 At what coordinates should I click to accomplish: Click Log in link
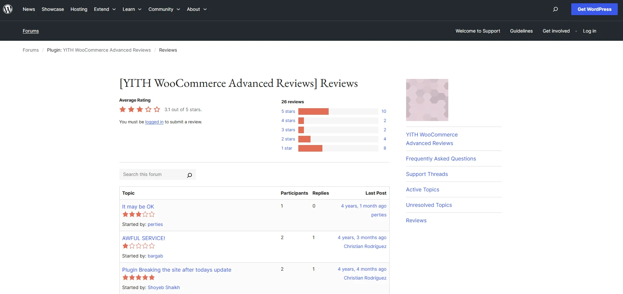click(x=589, y=31)
